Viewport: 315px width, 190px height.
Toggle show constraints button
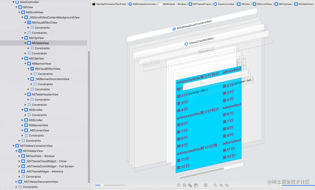pyautogui.click(x=184, y=185)
